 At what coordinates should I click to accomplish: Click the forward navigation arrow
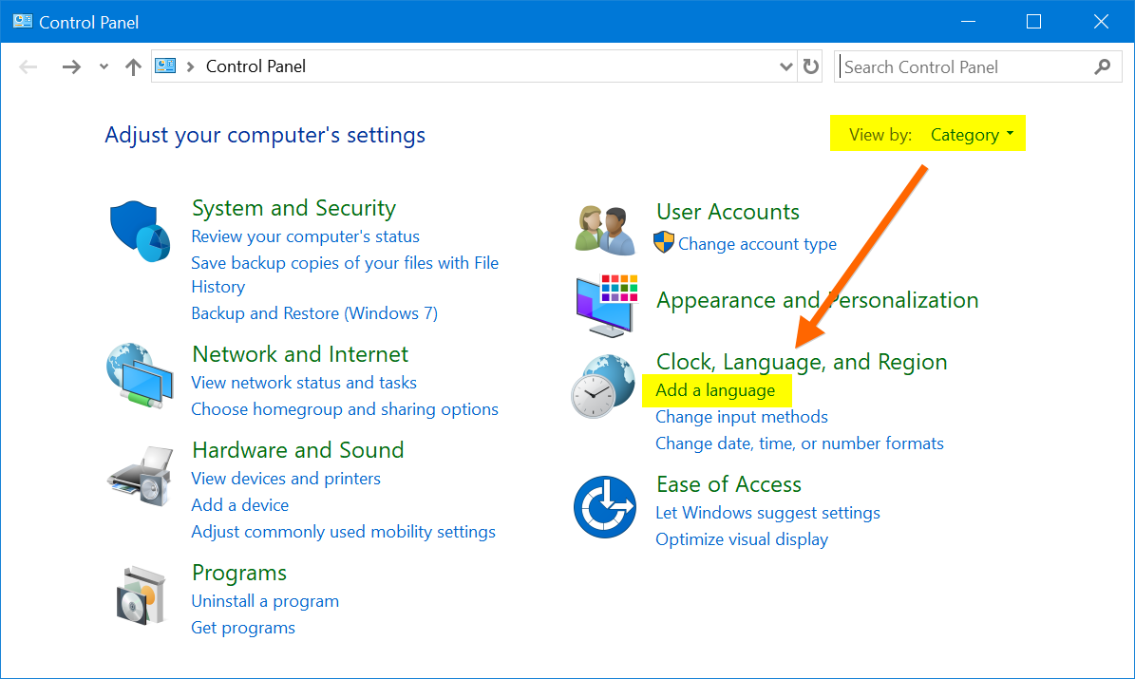[x=71, y=66]
